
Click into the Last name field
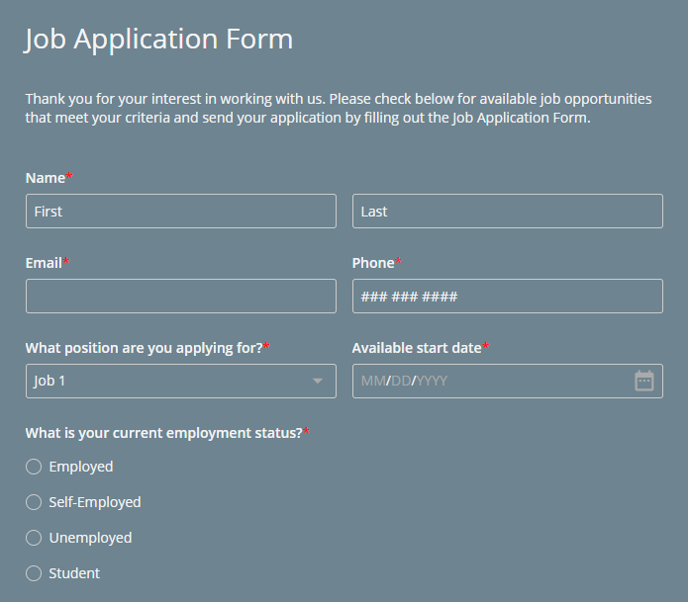pyautogui.click(x=507, y=211)
